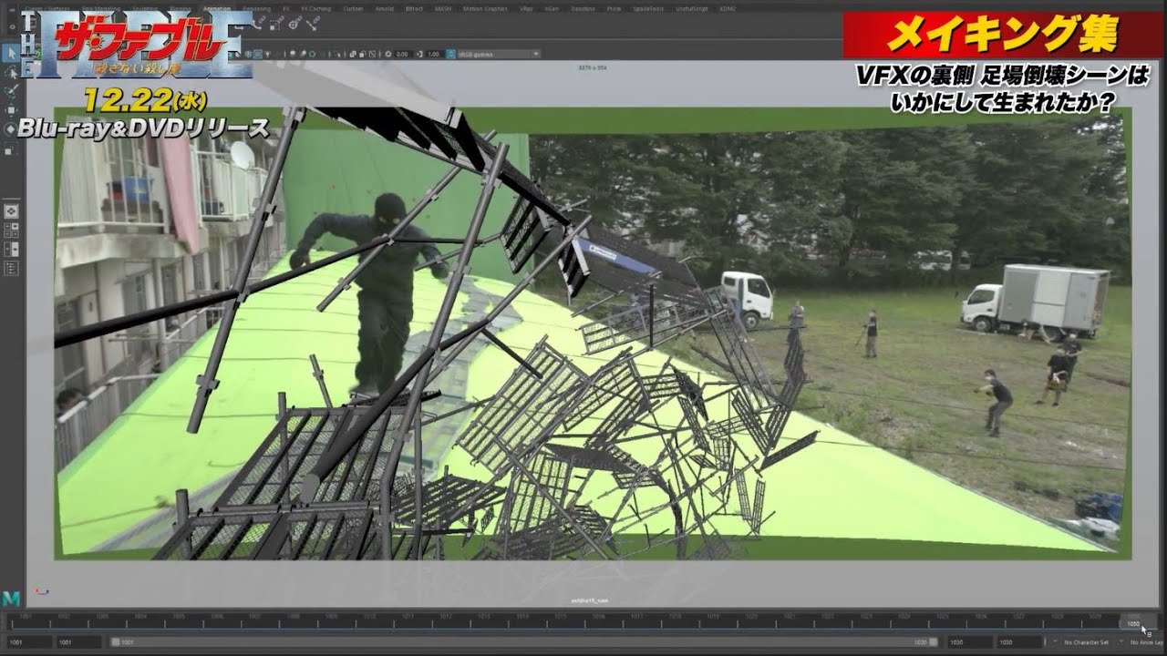The width and height of the screenshot is (1167, 656).
Task: Open the Animation shelf tab
Action: [x=217, y=9]
